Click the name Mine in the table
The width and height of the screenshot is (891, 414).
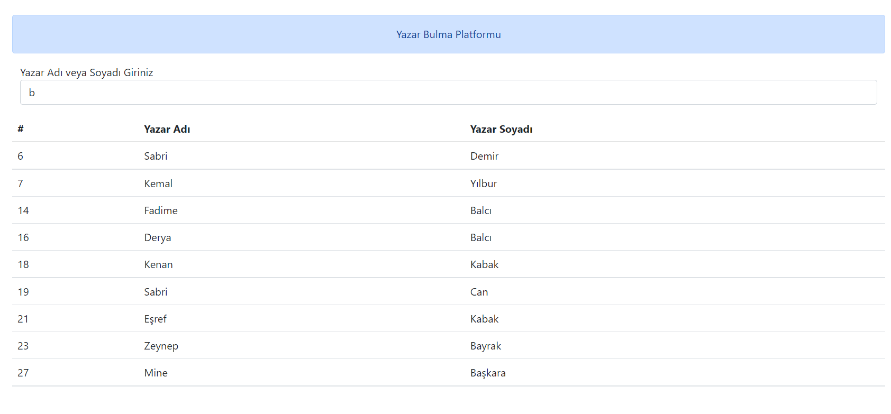(156, 373)
